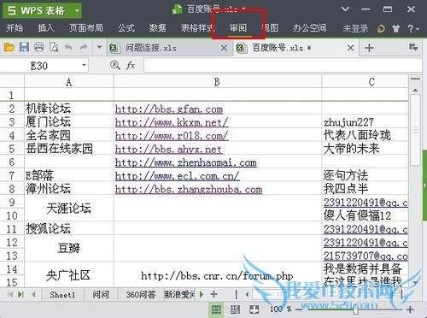Viewport: 427px width, 318px height.
Task: Click the Print icon
Action: point(39,47)
